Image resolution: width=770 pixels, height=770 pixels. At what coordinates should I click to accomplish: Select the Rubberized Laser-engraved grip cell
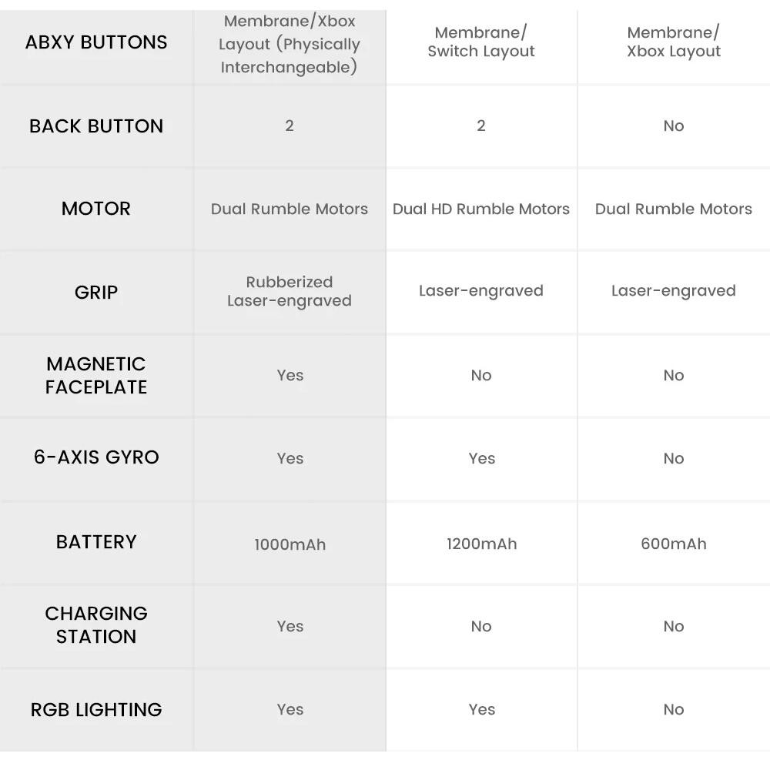(x=289, y=292)
